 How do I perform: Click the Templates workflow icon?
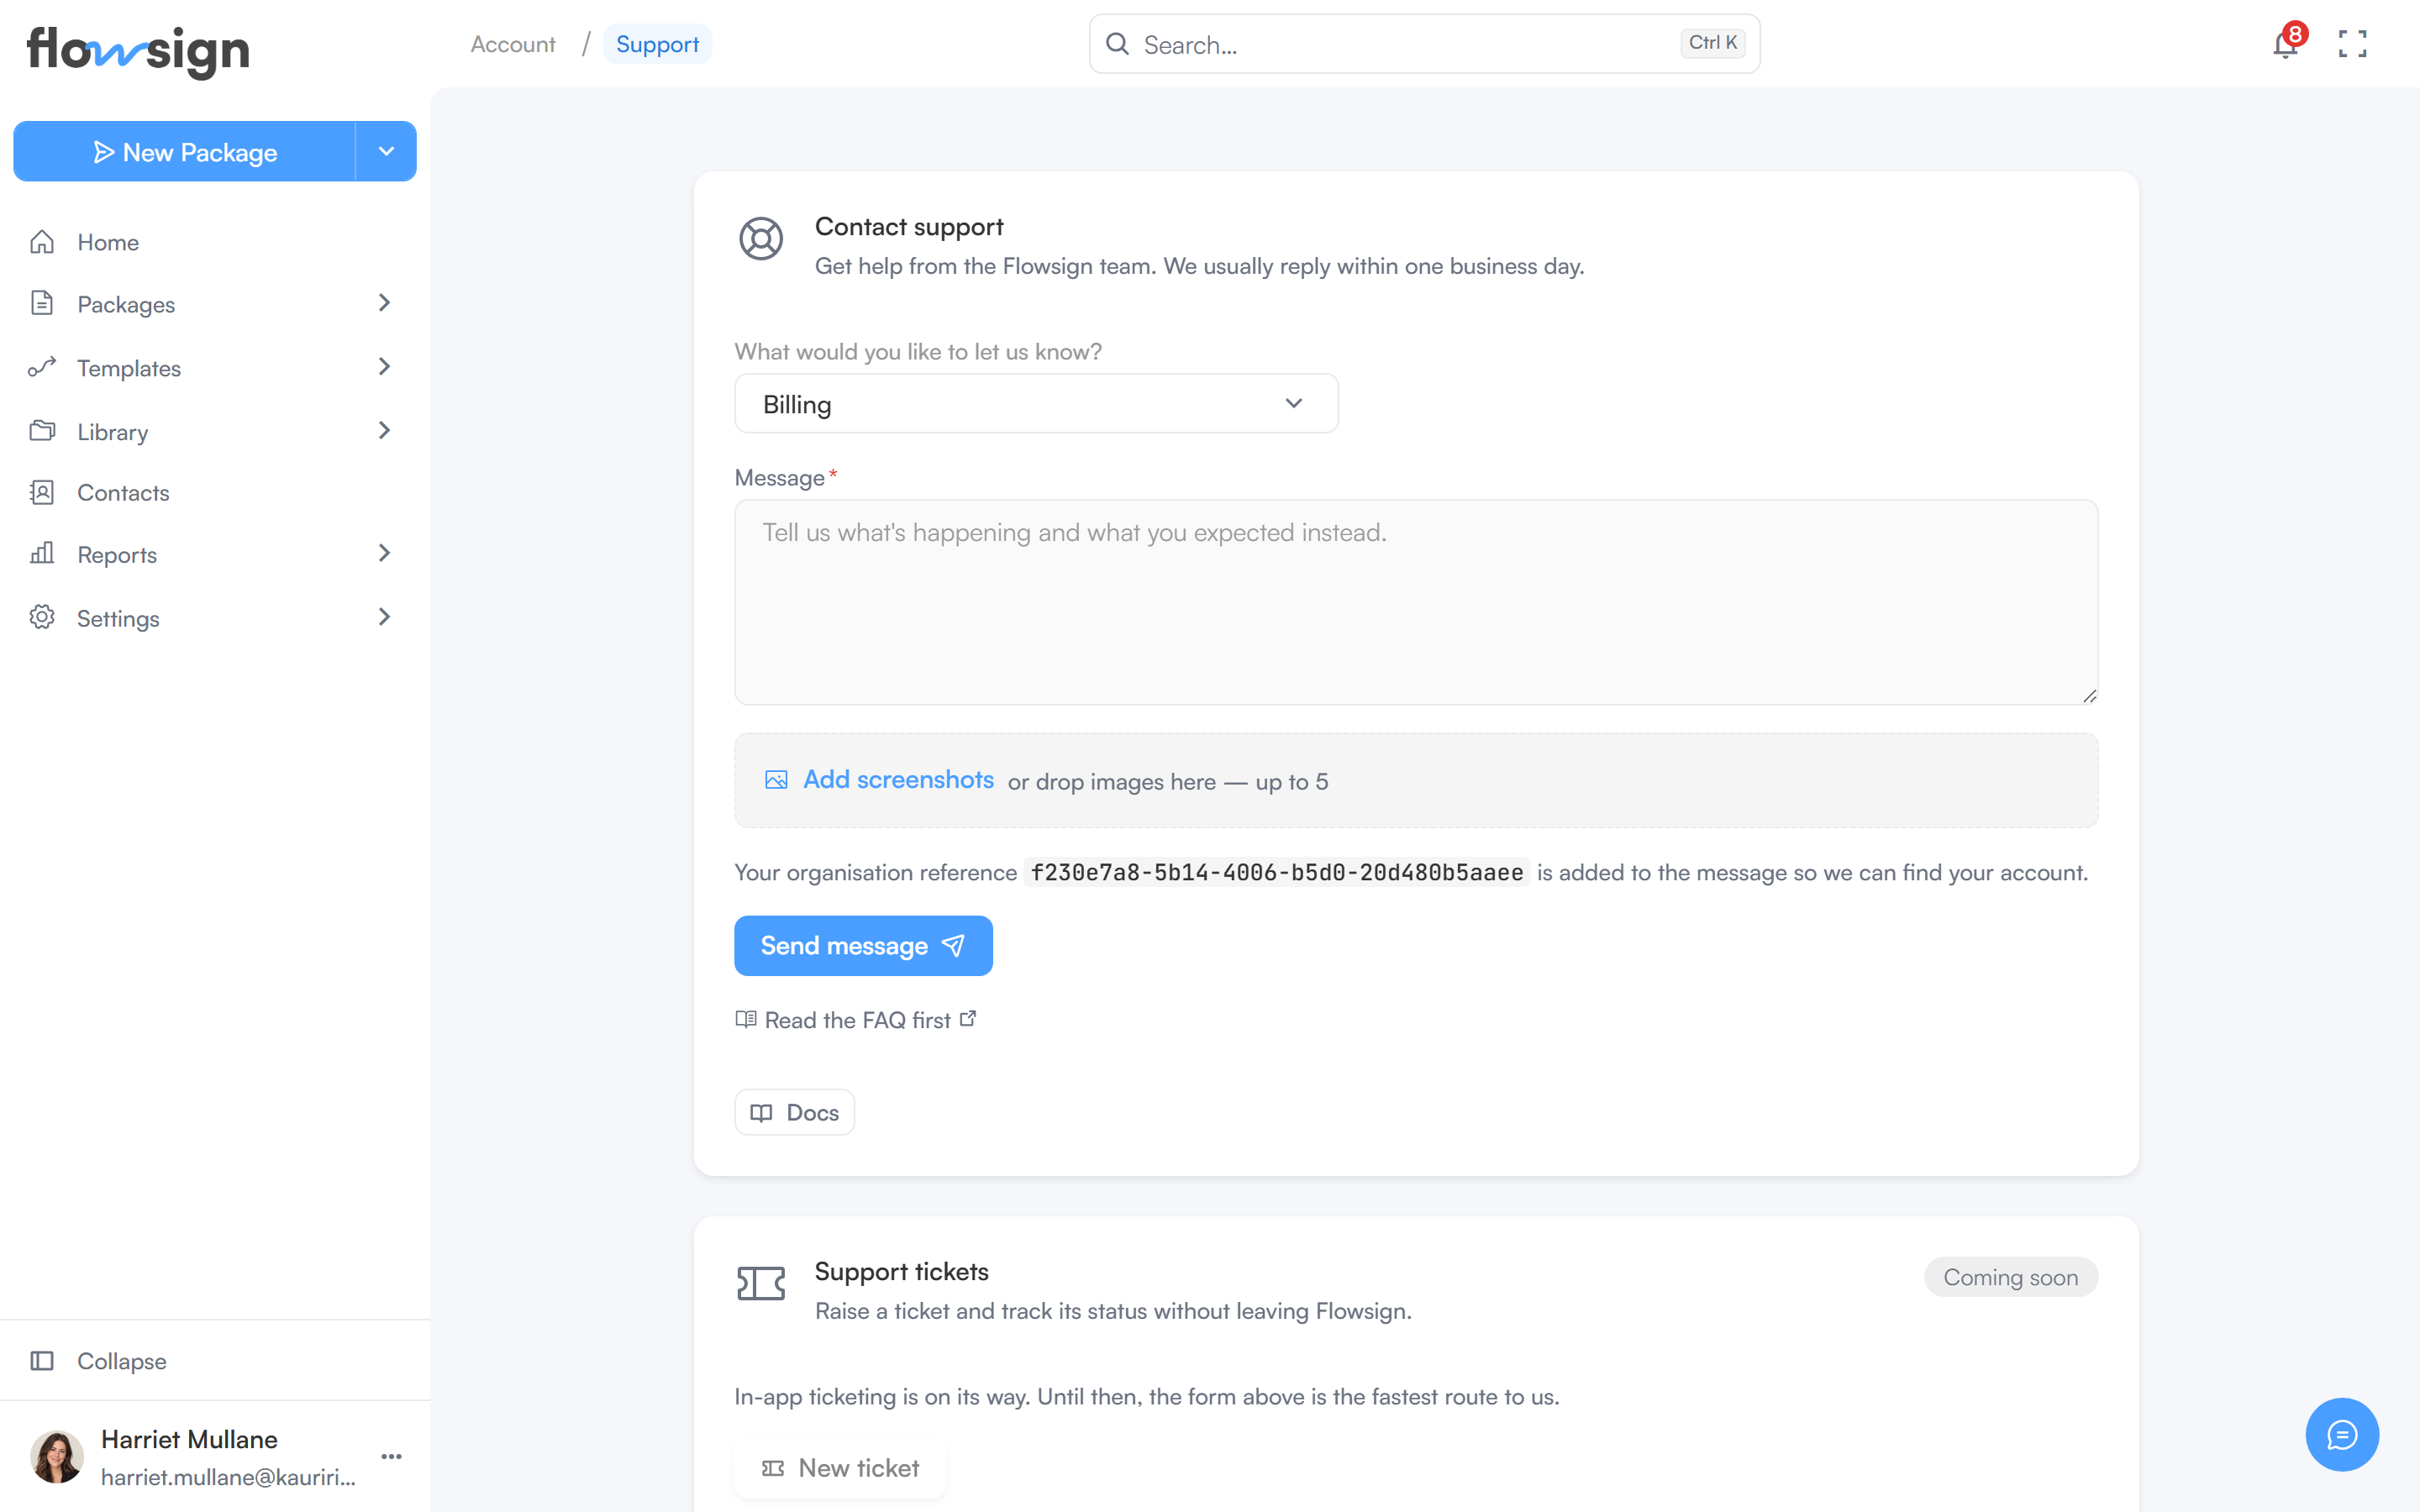[x=42, y=367]
